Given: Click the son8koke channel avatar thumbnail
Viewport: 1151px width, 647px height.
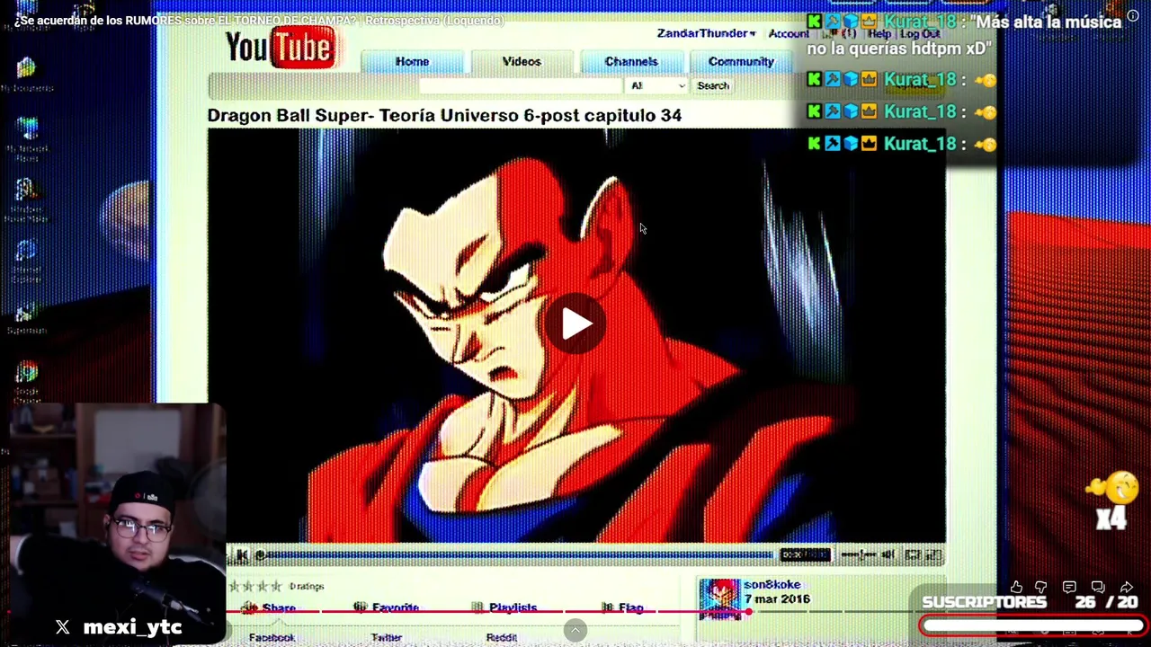Looking at the screenshot, I should click(719, 599).
